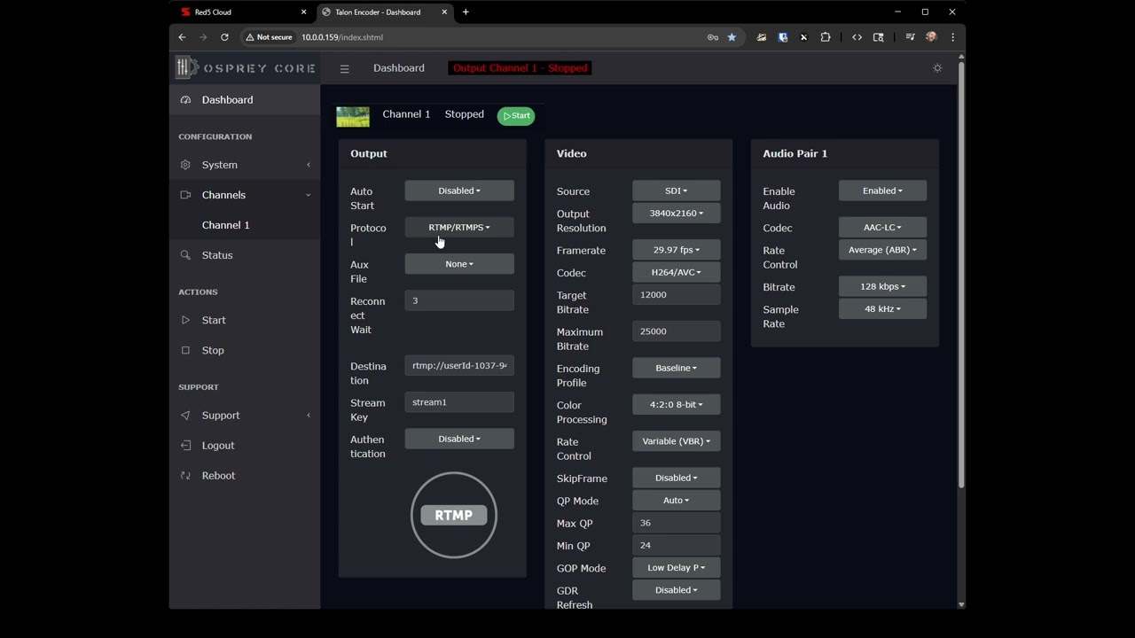Open the QP Mode Auto dropdown

(676, 500)
